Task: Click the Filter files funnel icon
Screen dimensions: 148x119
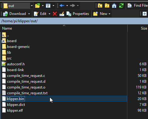Action: tap(48, 6)
